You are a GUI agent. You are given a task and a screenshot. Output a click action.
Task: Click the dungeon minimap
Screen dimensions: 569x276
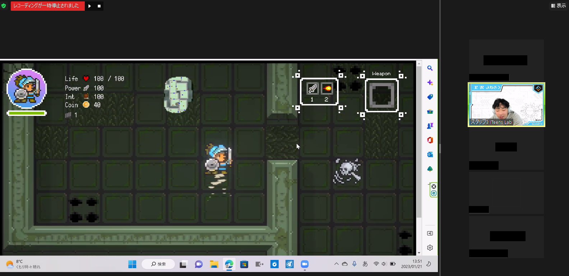[x=178, y=95]
